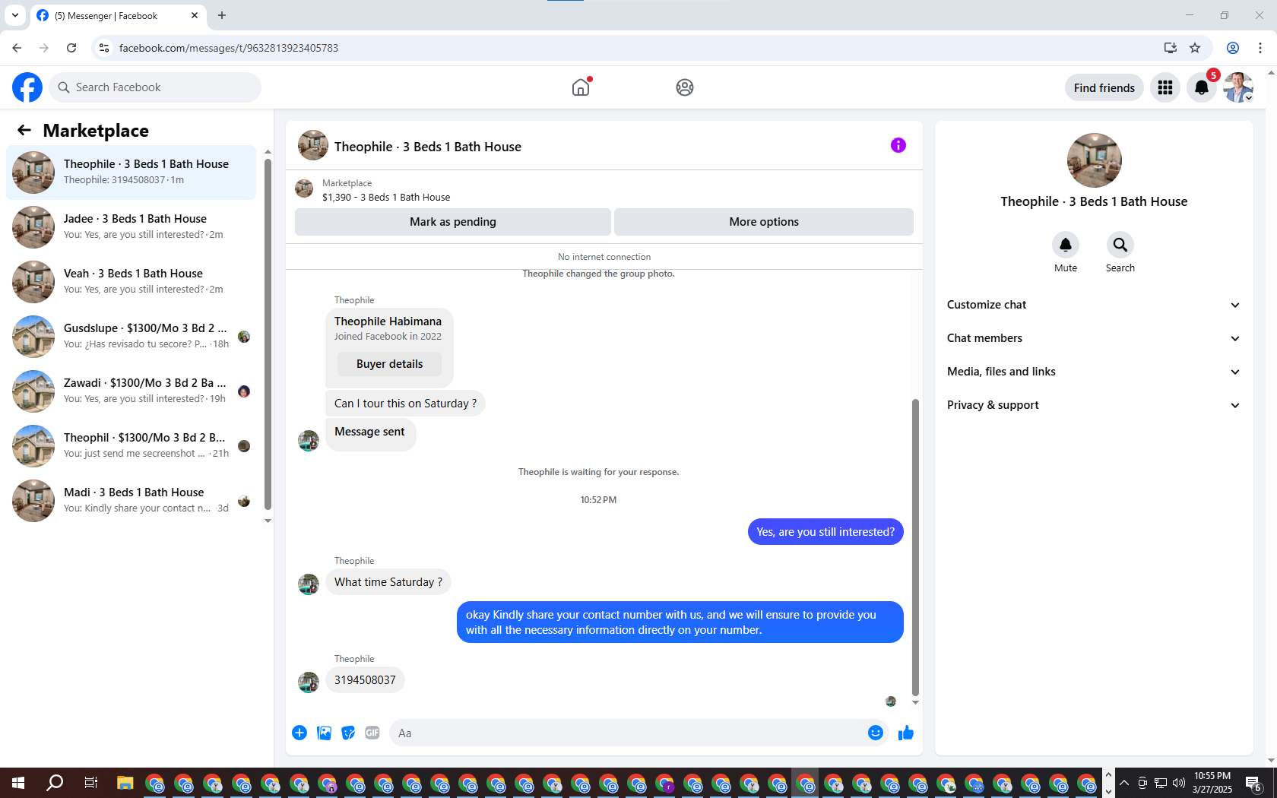
Task: Open the Veah 3 Beds 1 Bath House chat
Action: pyautogui.click(x=131, y=282)
